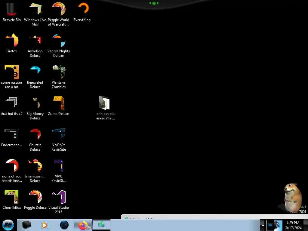
Task: Select the 'that but its c#' icon
Action: point(12,106)
